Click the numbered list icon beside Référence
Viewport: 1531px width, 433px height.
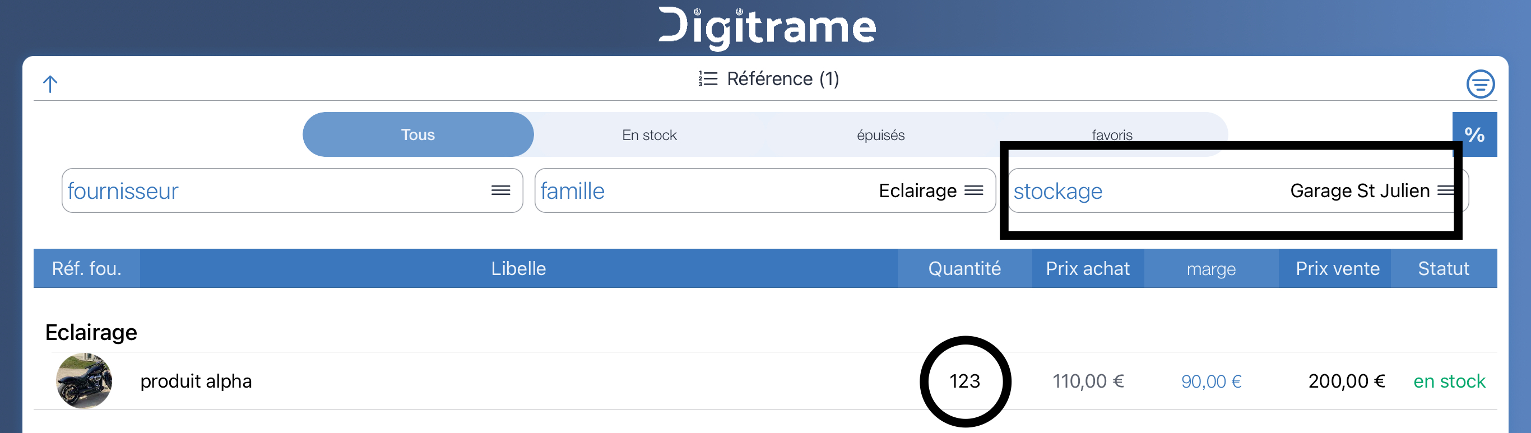pos(707,79)
